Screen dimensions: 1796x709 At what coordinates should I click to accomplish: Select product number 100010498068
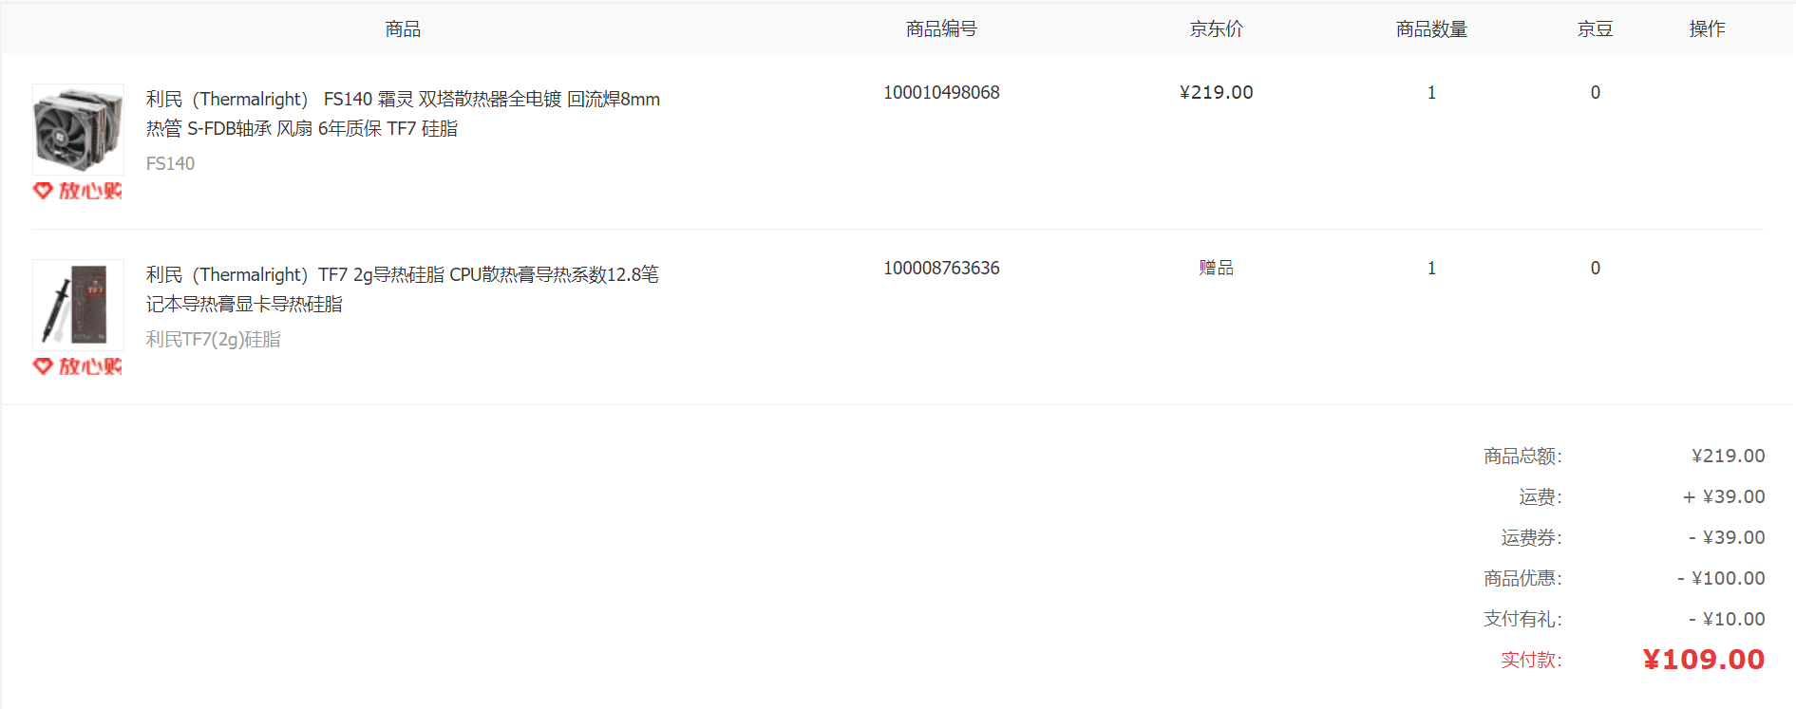(941, 92)
